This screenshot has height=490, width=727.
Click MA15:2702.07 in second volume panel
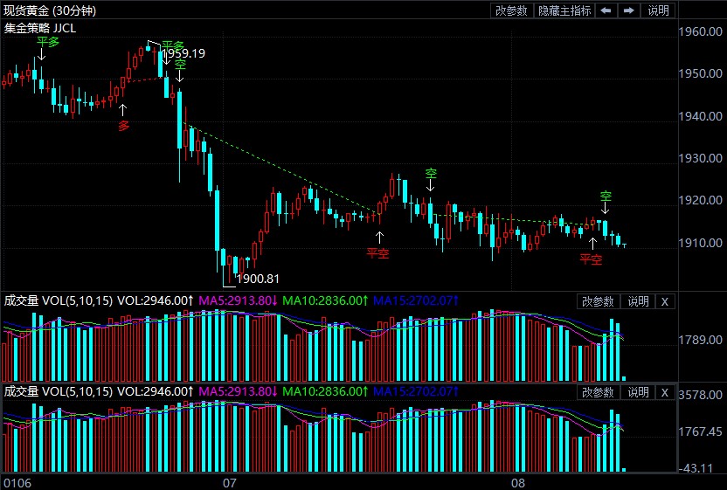[416, 391]
